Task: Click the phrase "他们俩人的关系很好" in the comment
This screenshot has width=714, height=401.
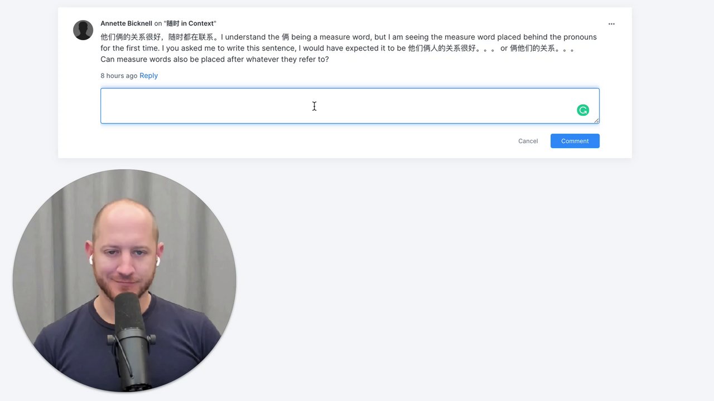Action: pyautogui.click(x=441, y=48)
